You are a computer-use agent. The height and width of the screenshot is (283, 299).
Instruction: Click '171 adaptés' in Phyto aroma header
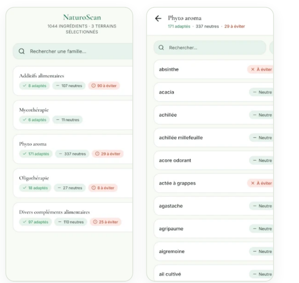pos(179,26)
